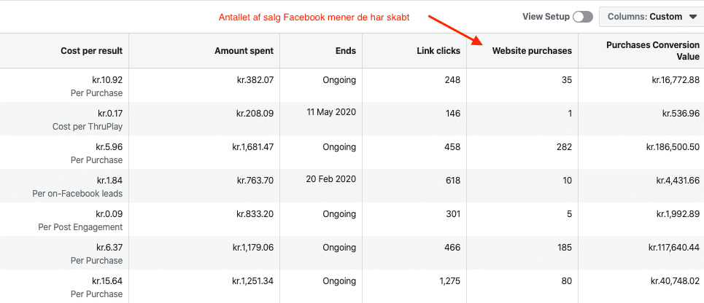The image size is (704, 303).
Task: Click the 1,275 link clicks value
Action: click(449, 281)
